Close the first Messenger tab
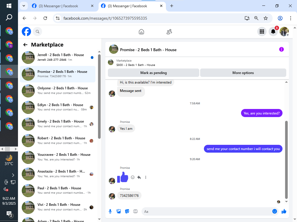297x222 pixels. tap(92, 6)
